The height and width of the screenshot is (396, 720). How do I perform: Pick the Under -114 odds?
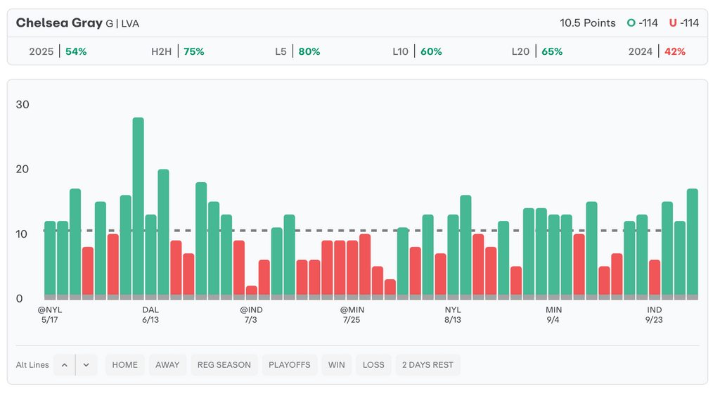coord(683,23)
